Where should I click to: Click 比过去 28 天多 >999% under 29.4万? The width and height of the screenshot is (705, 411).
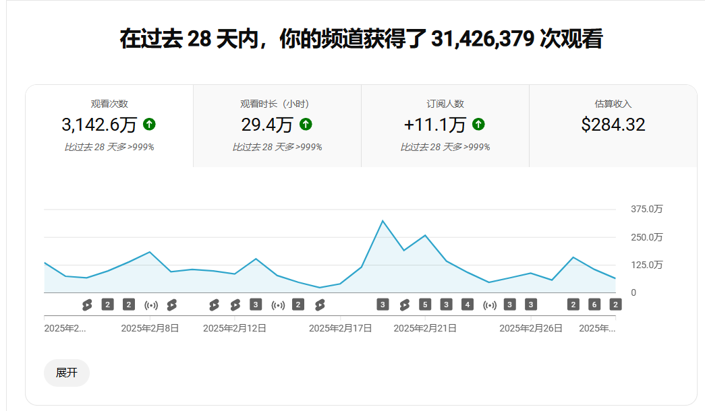pos(277,147)
